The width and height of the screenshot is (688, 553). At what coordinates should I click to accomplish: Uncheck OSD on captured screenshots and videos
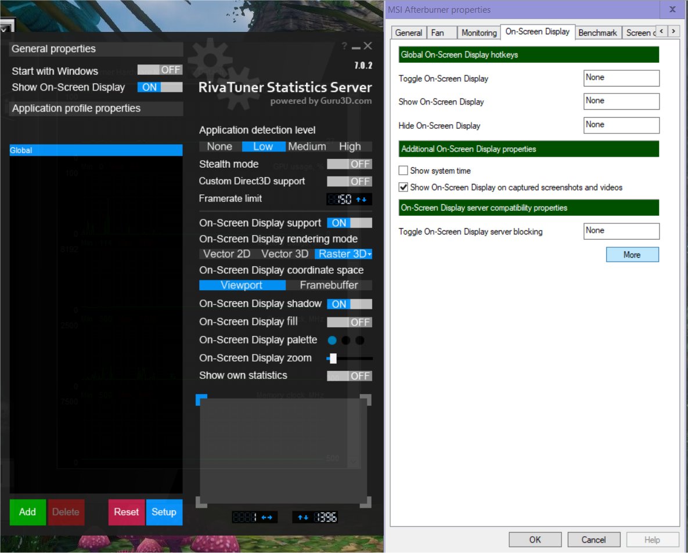[404, 187]
